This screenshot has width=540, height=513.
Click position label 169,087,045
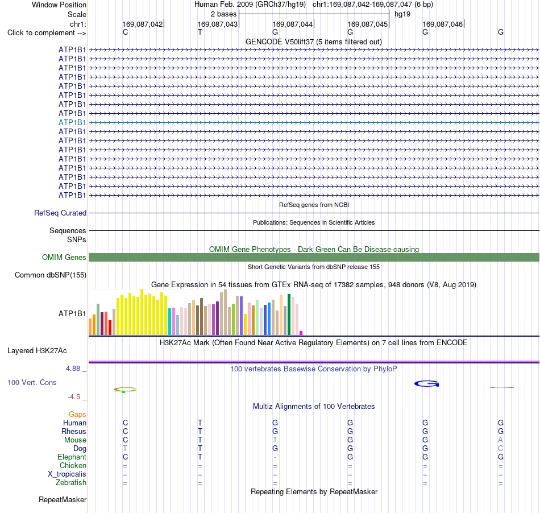click(x=367, y=24)
